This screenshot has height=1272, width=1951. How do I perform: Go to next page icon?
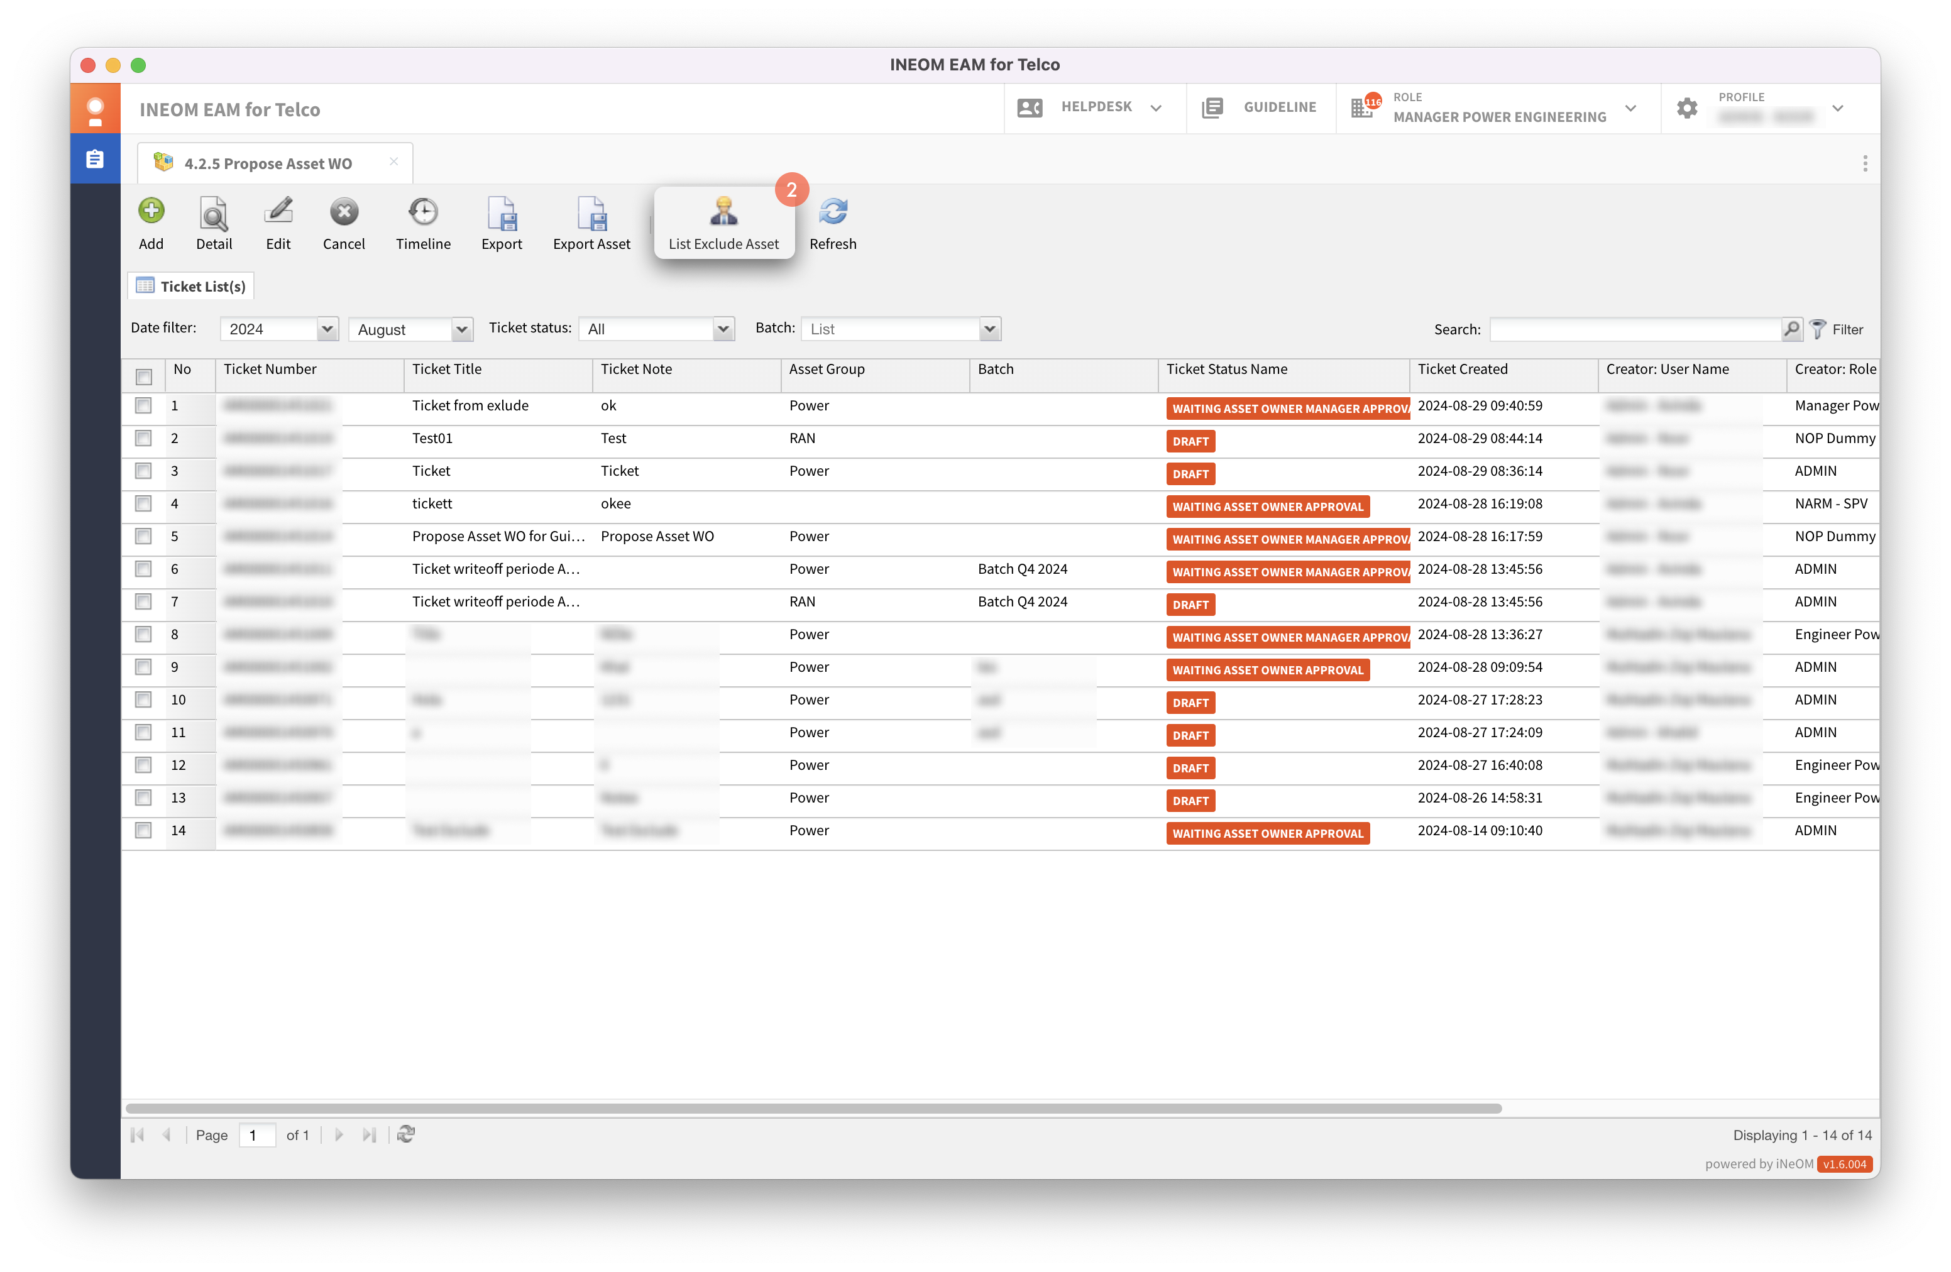(x=339, y=1134)
